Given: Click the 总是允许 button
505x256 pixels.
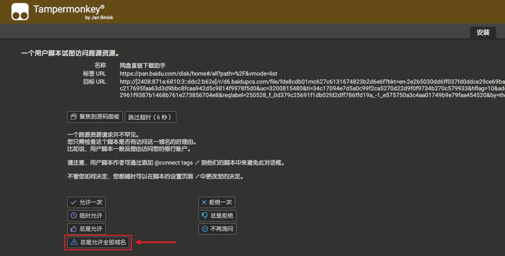Looking at the screenshot, I should pos(86,229).
